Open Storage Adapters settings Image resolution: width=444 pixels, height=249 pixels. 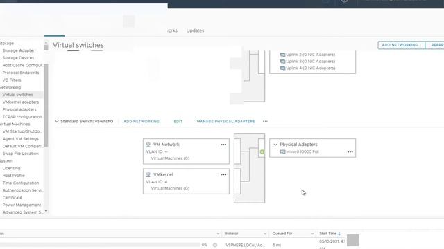pyautogui.click(x=19, y=50)
